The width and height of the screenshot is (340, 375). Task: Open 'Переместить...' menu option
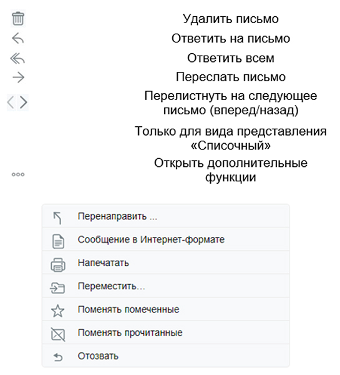click(166, 286)
